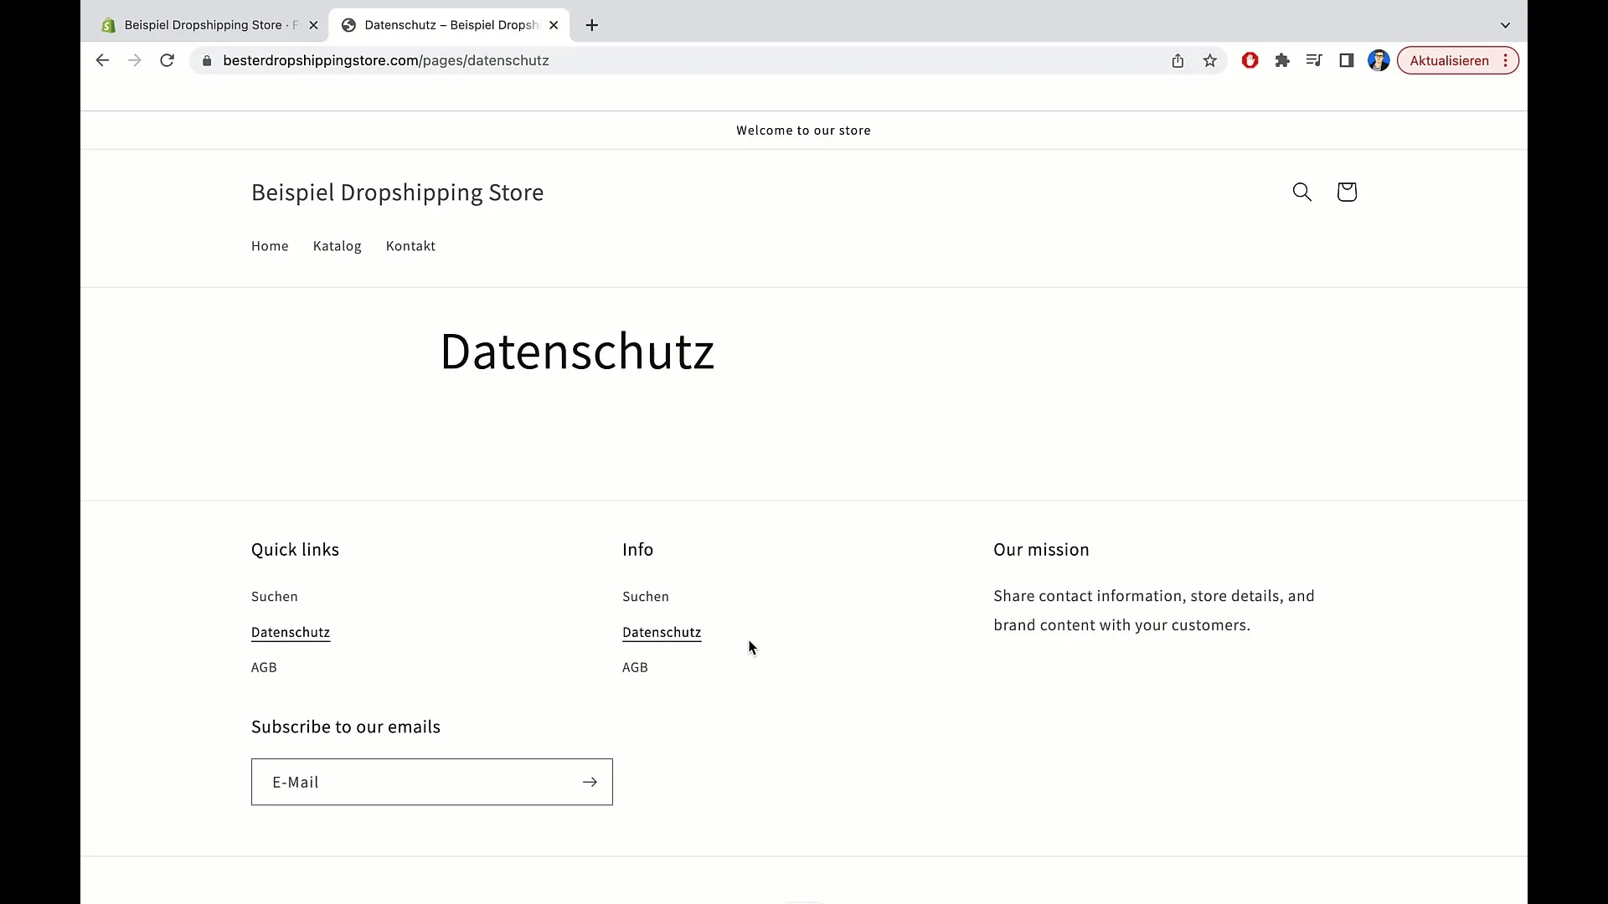Toggle the browser side panel icon

(1347, 60)
